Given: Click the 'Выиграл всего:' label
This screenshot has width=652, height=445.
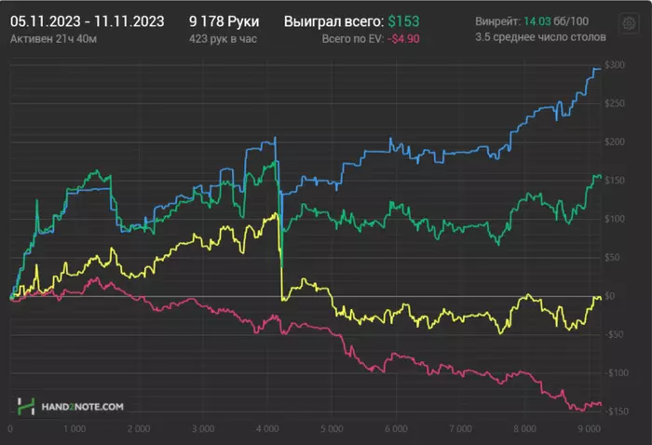Looking at the screenshot, I should [x=333, y=21].
